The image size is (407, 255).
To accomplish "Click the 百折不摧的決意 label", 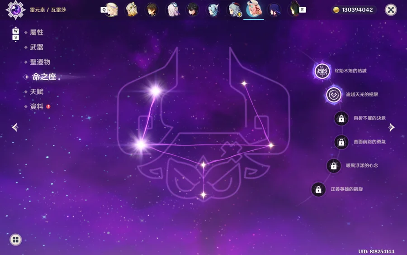I will click(x=369, y=118).
